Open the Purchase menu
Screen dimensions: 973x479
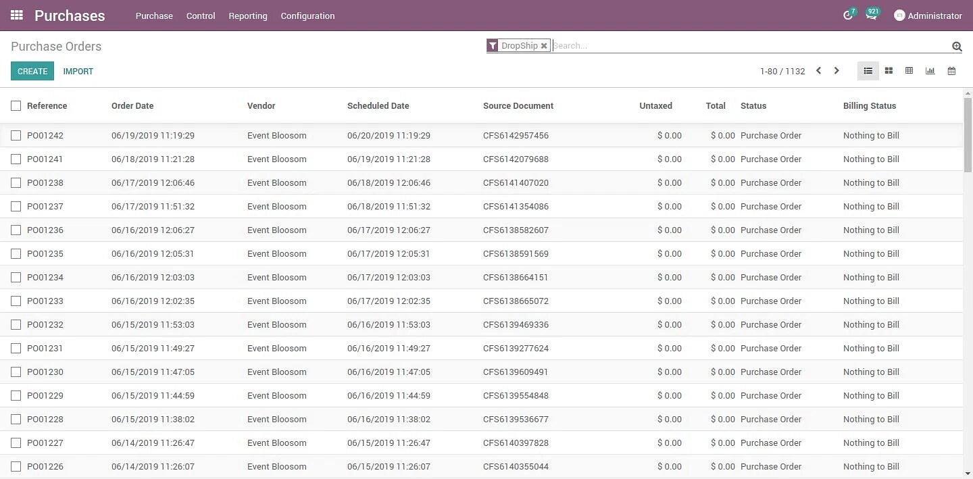tap(154, 16)
